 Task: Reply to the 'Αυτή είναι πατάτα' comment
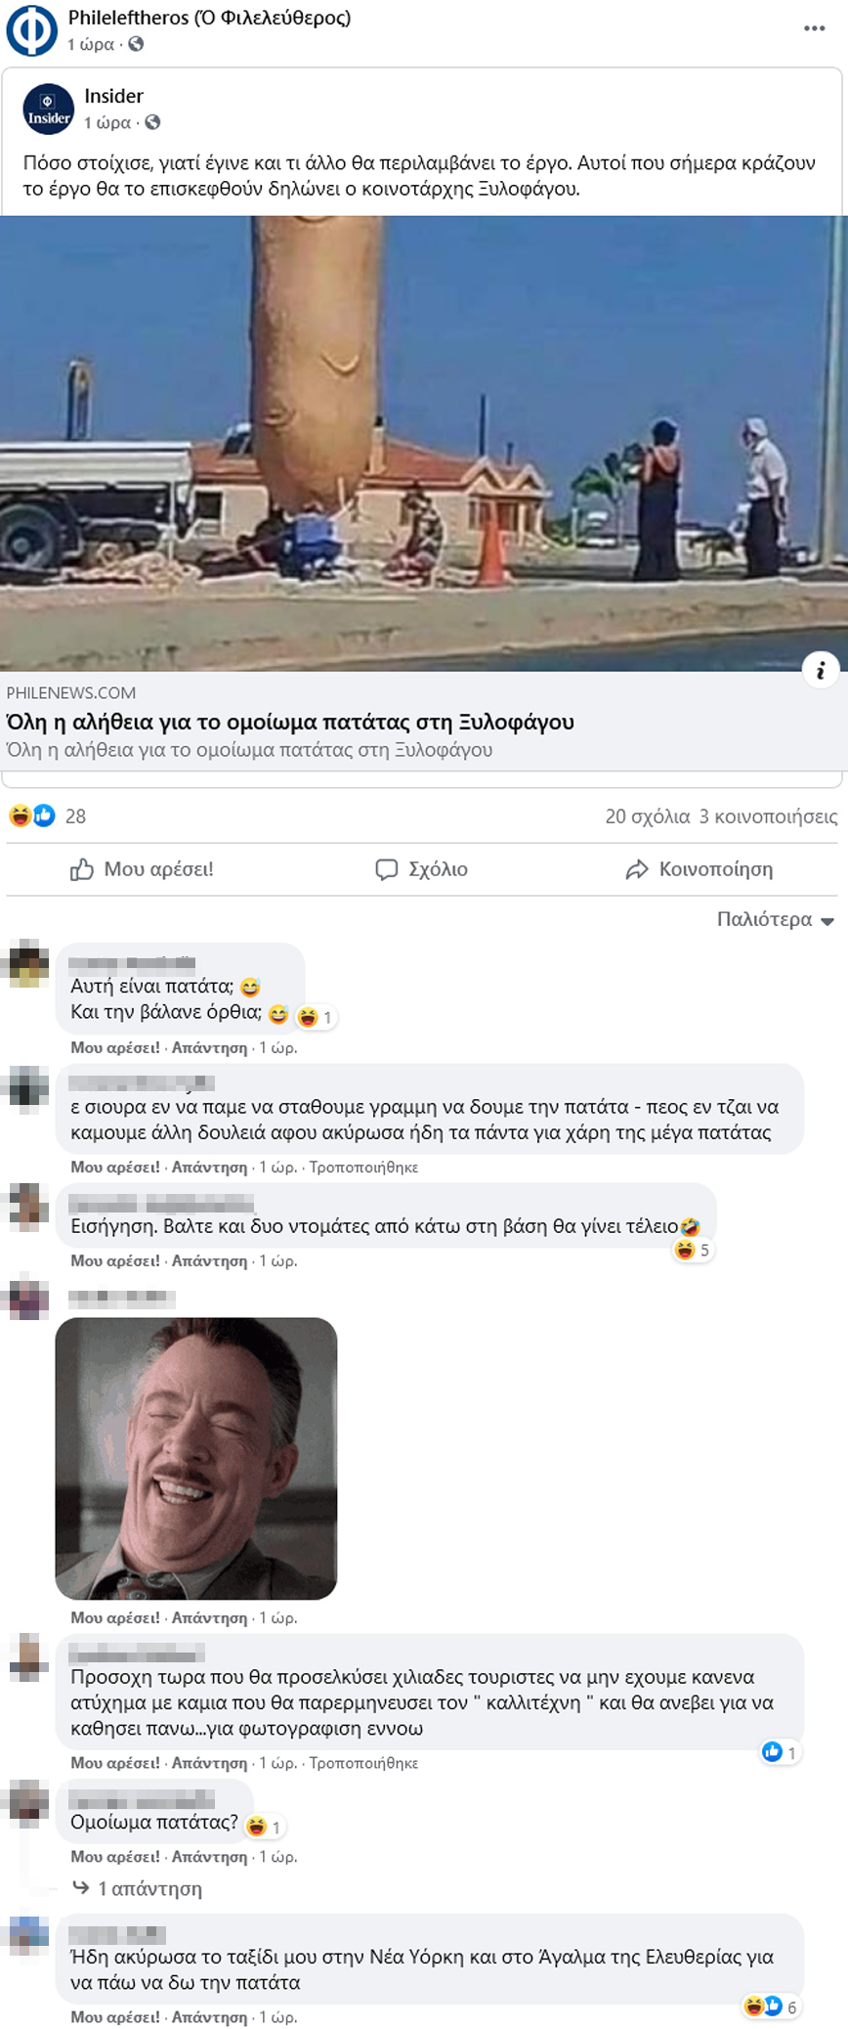pyautogui.click(x=209, y=1047)
